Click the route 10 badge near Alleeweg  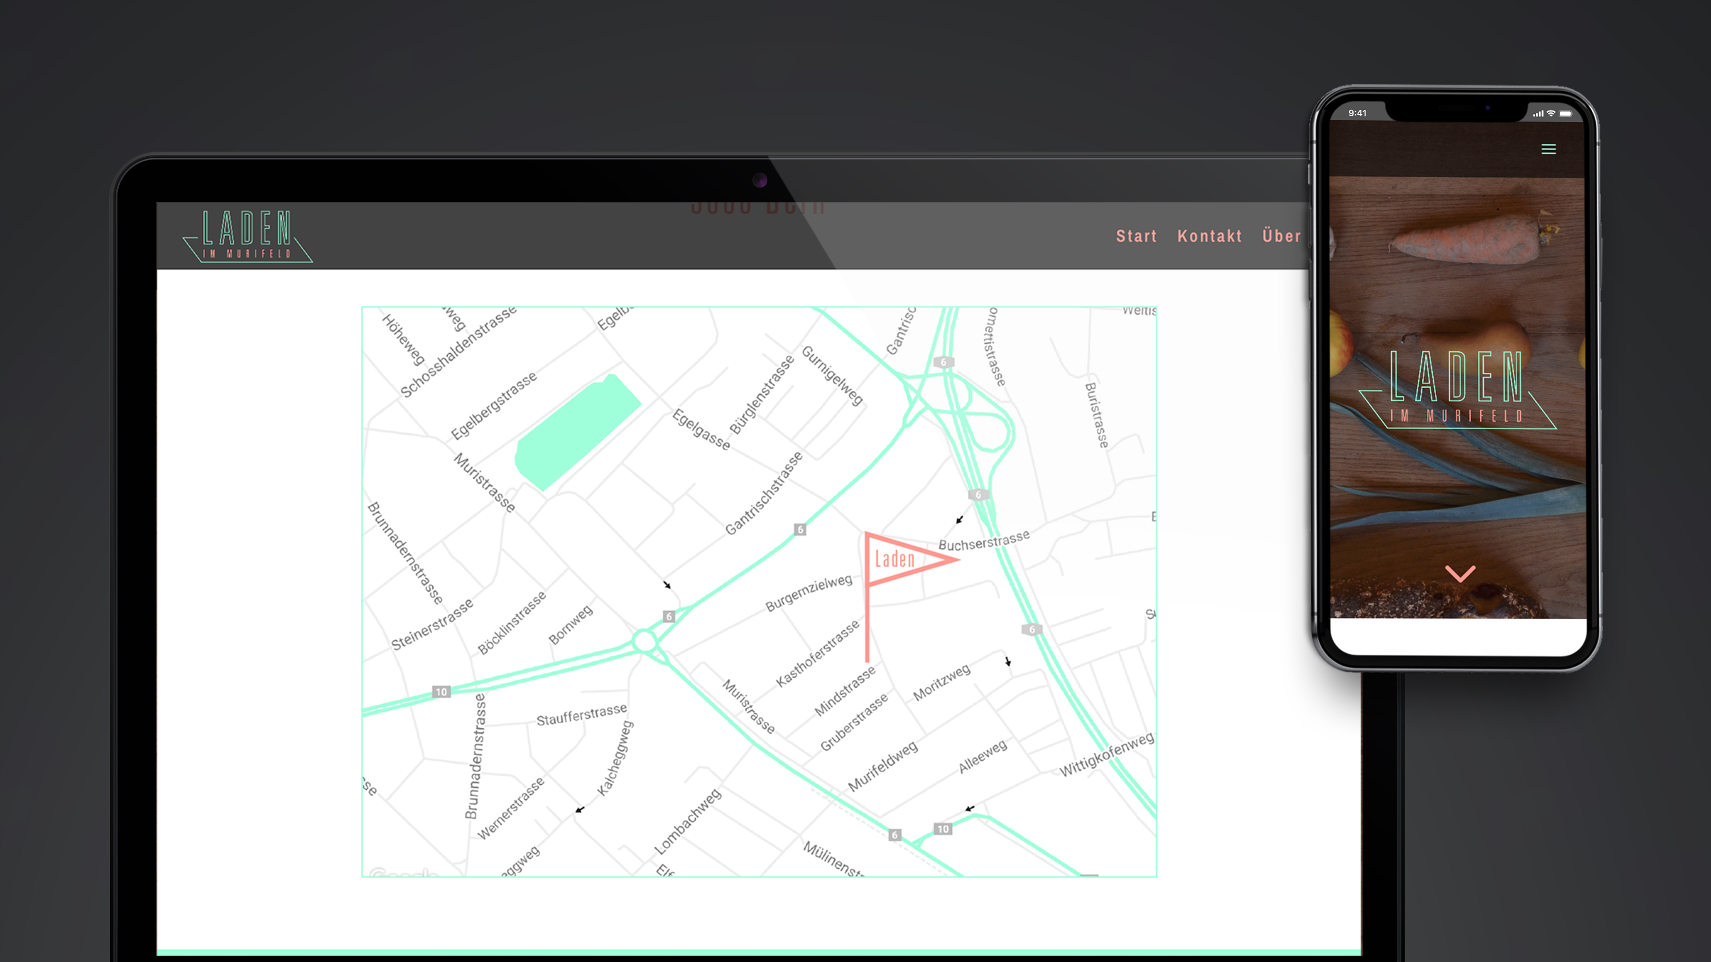943,829
